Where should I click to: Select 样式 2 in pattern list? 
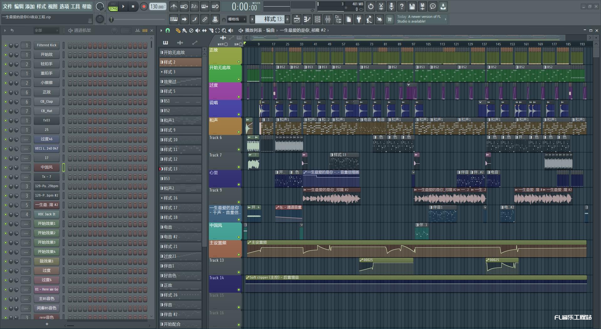[x=180, y=62]
